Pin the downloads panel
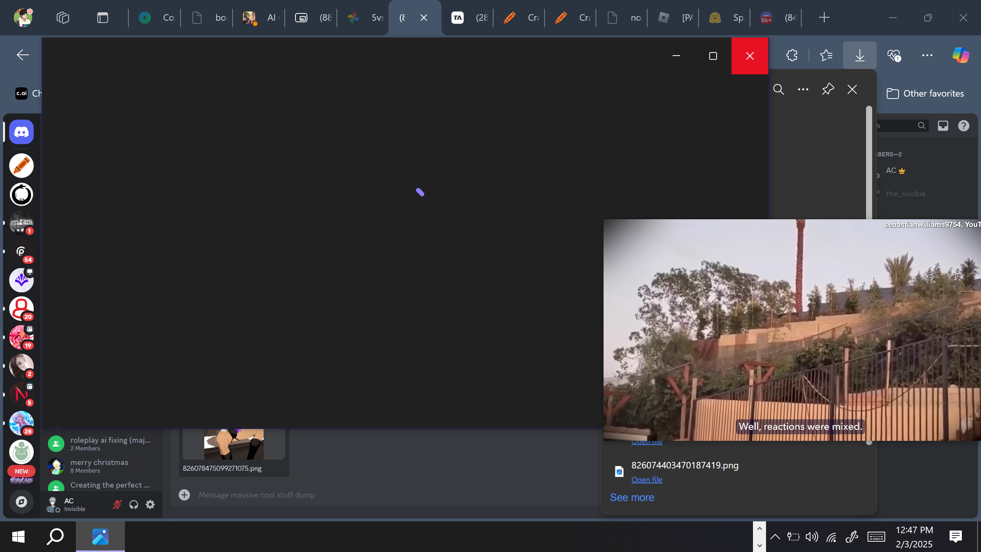Image resolution: width=981 pixels, height=552 pixels. point(828,89)
